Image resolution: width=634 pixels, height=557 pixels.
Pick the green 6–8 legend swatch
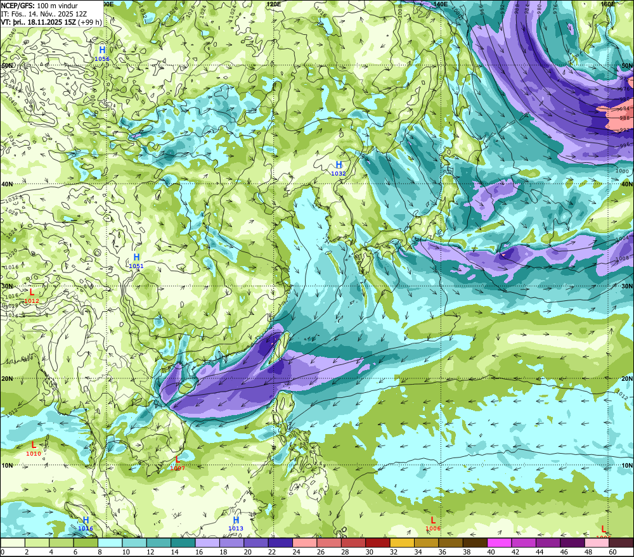click(x=86, y=543)
